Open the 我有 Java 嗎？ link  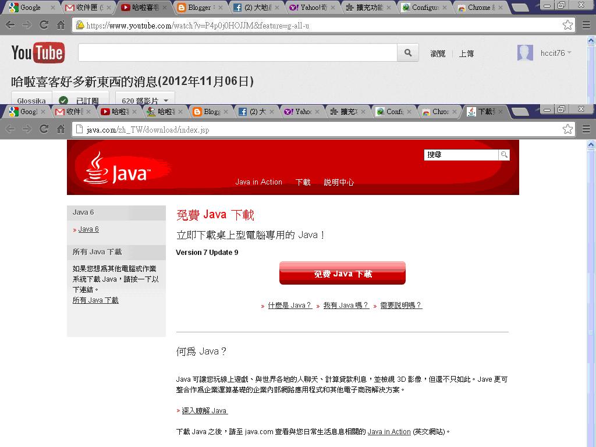coord(346,305)
